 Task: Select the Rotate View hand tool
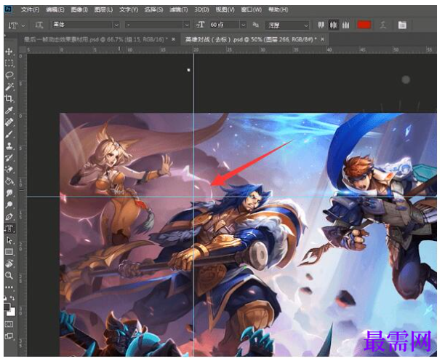[9, 264]
